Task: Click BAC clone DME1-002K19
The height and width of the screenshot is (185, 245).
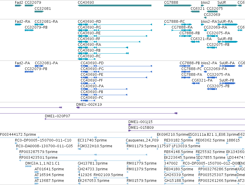Action: point(161,107)
